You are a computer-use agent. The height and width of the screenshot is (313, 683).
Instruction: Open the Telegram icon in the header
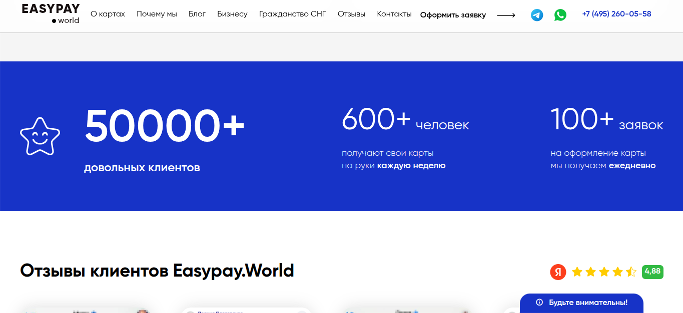tap(536, 14)
